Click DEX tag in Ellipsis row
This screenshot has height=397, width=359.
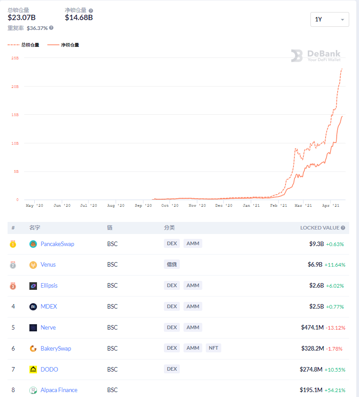(x=172, y=285)
